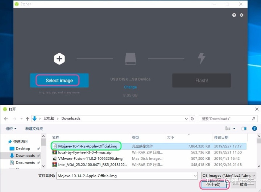This screenshot has height=192, width=261.
Task: Click the lightning flash icon
Action: [x=202, y=58]
